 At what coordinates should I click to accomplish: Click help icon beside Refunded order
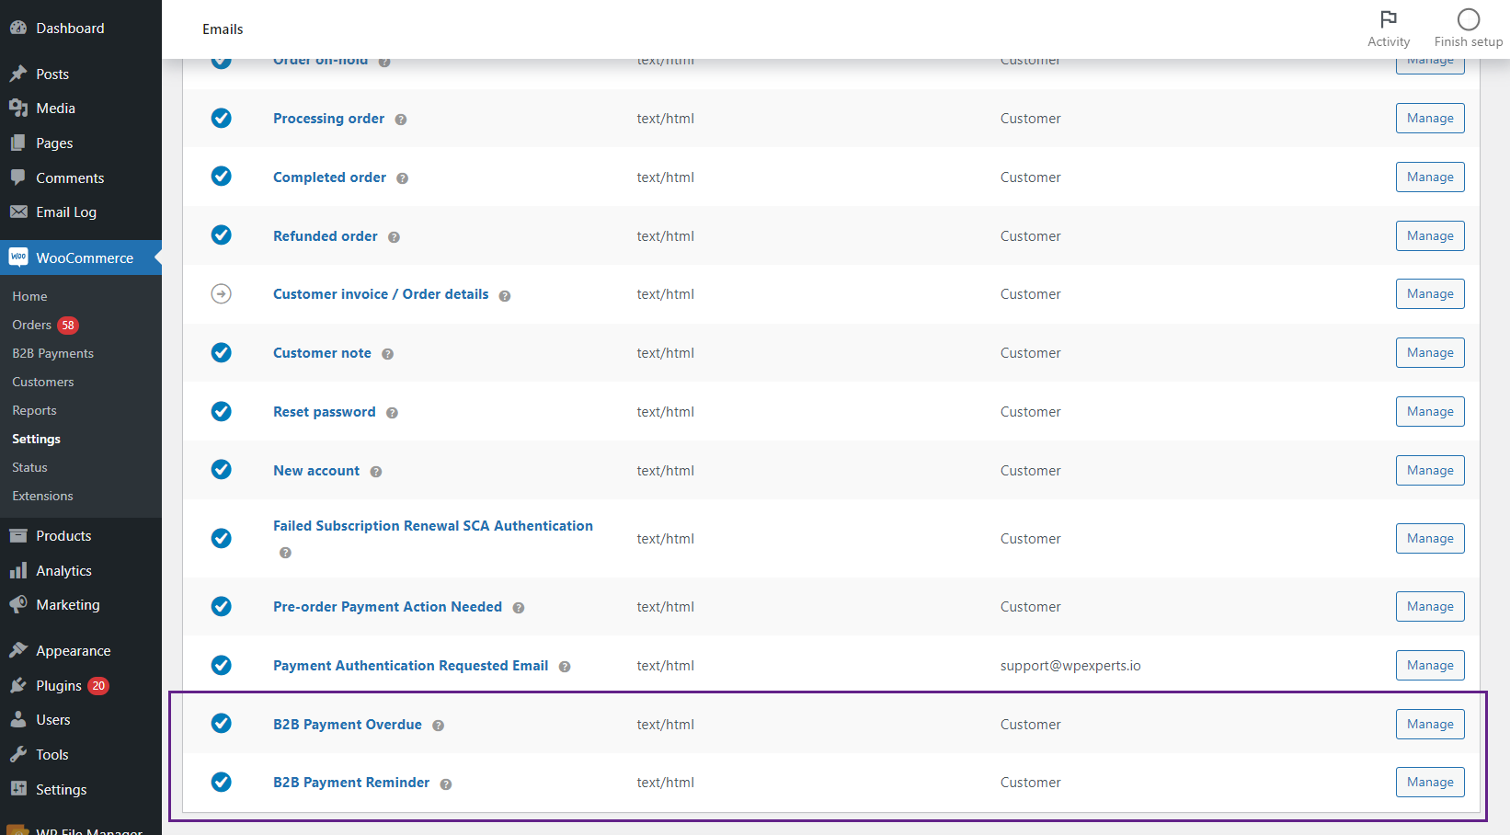click(394, 237)
